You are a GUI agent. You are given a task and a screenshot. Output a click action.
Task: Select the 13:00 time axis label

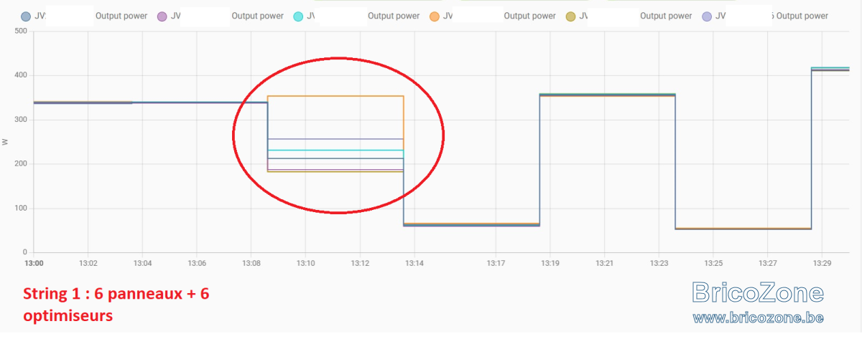pos(34,264)
